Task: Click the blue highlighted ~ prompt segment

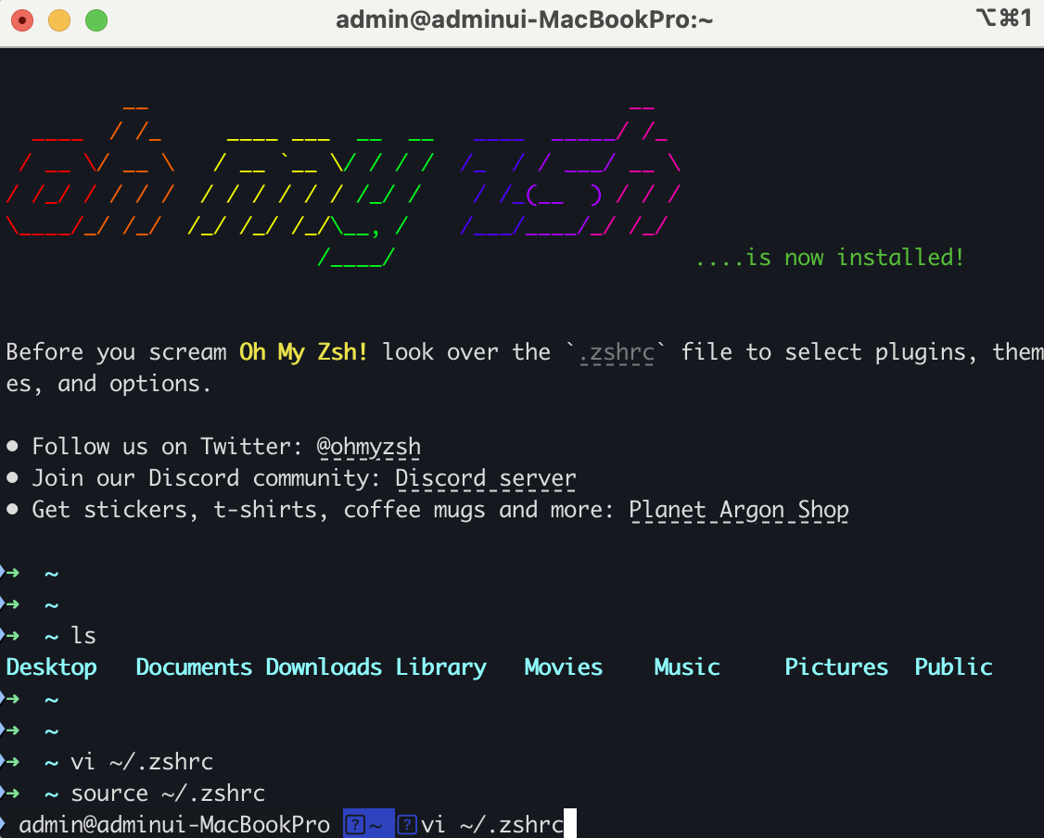Action: pyautogui.click(x=368, y=825)
